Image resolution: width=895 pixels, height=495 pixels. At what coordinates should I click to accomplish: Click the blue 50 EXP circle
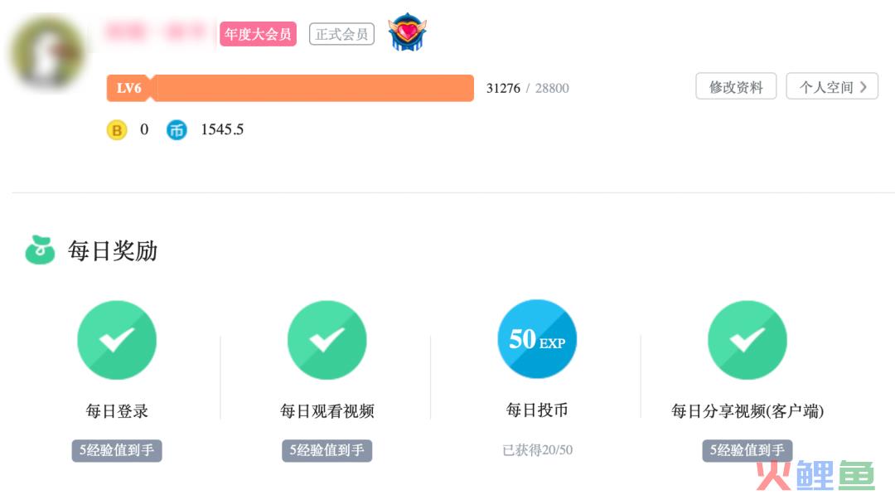pos(537,339)
